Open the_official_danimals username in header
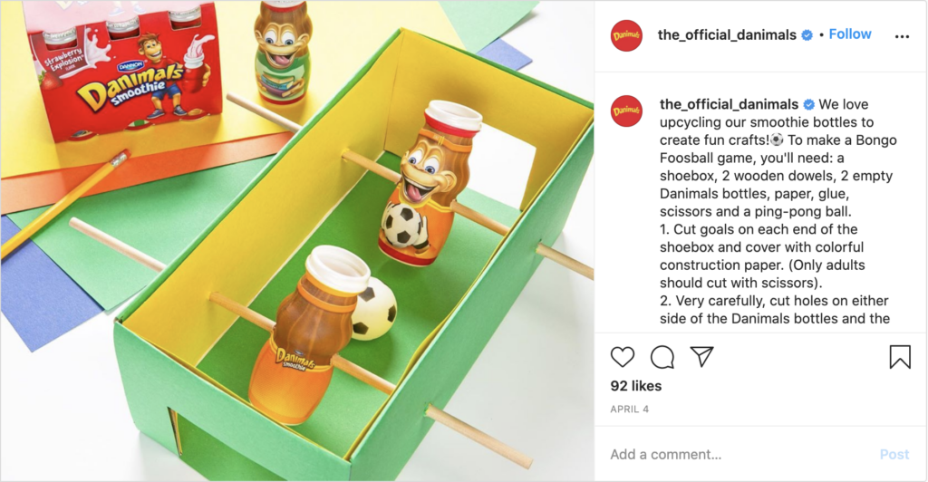The width and height of the screenshot is (928, 482). point(727,35)
